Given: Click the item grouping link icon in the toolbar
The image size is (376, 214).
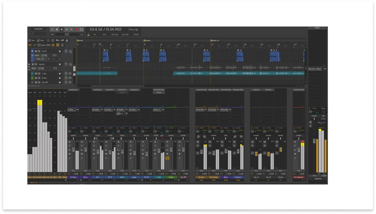Looking at the screenshot, I should click(34, 45).
